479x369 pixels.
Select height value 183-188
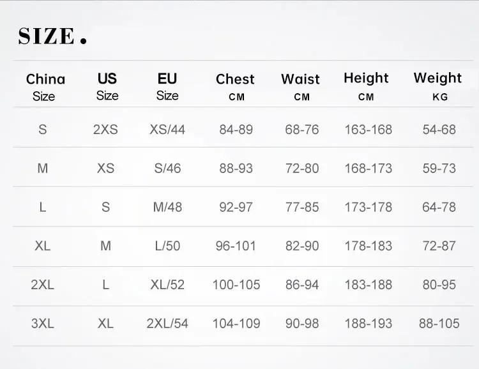point(368,285)
